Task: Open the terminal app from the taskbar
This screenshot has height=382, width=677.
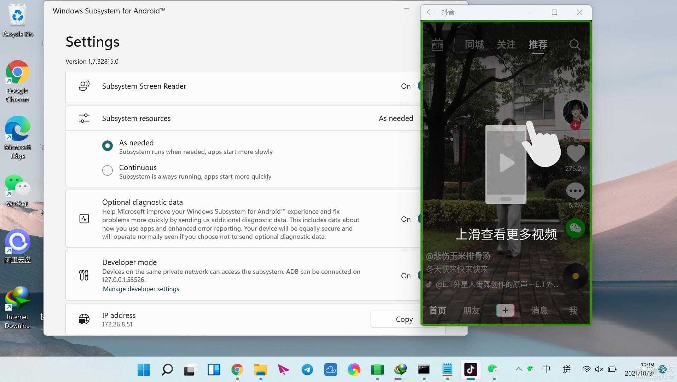Action: click(423, 370)
